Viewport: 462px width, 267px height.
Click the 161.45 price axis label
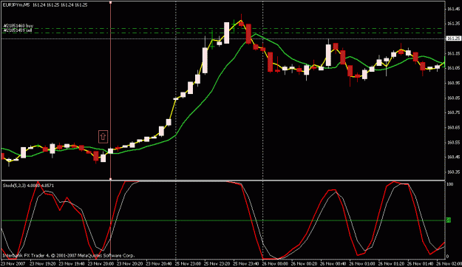pos(453,9)
